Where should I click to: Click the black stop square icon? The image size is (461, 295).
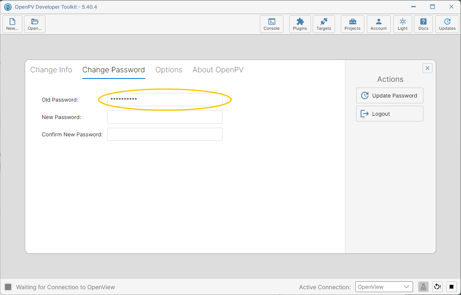coord(451,287)
